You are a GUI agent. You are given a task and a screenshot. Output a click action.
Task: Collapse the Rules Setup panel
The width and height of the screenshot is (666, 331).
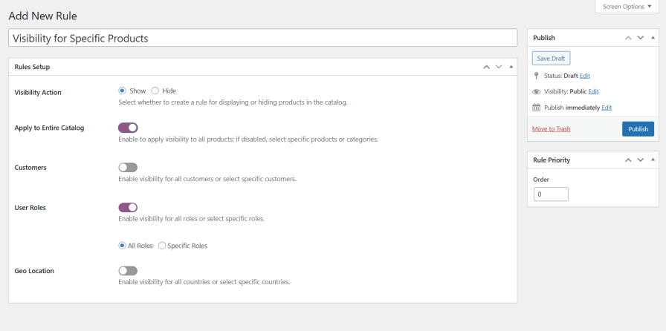click(511, 67)
